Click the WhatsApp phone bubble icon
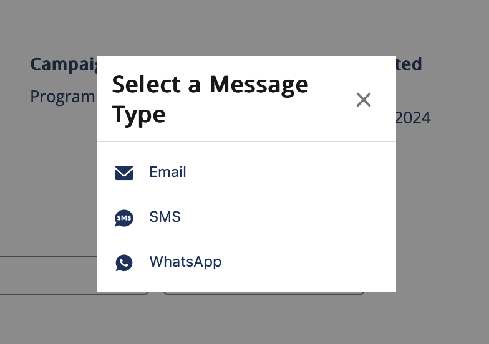Screen dimensions: 489x344 click(124, 263)
